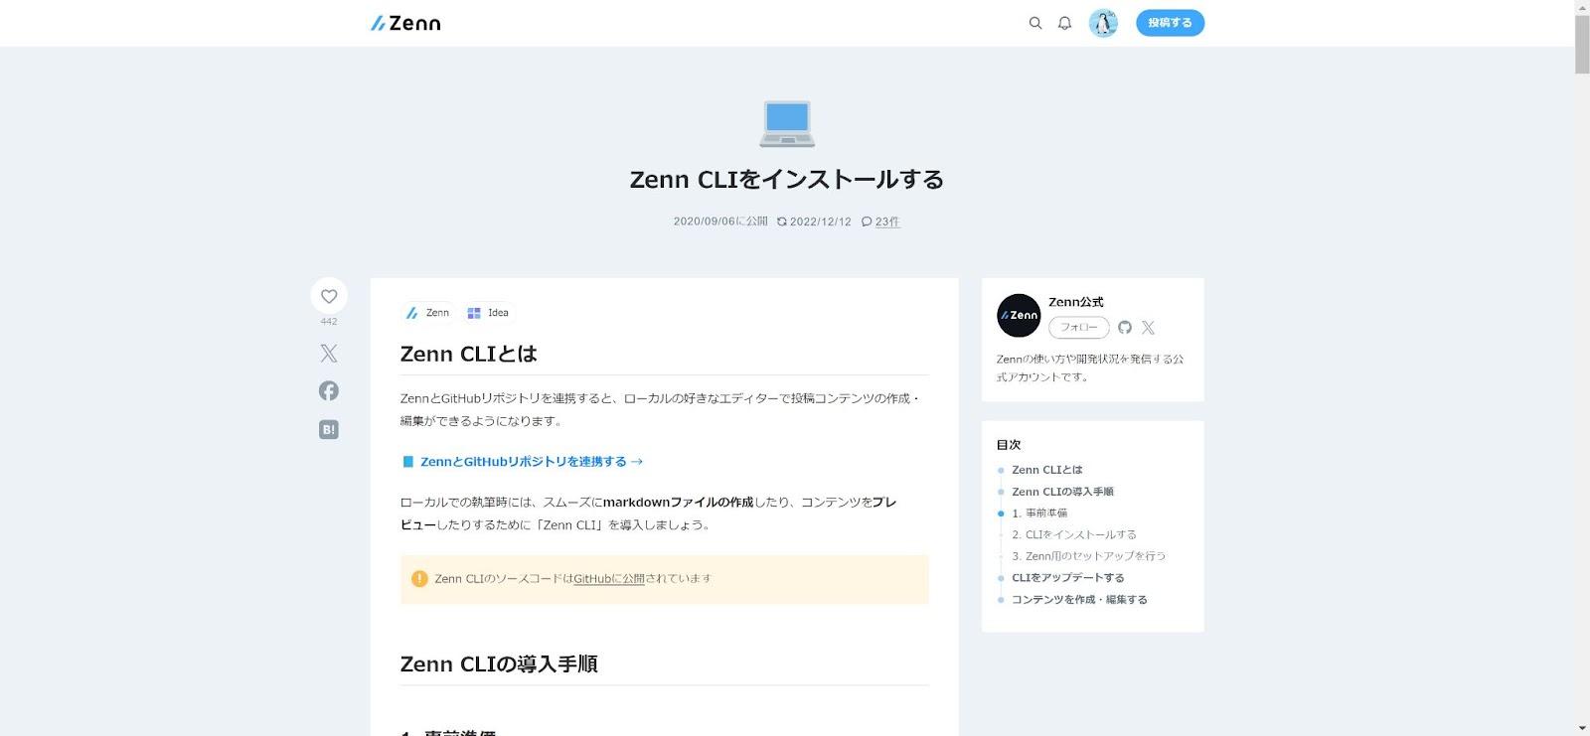Image resolution: width=1590 pixels, height=736 pixels.
Task: Open ZennとGitHubリポジトリを連携する link
Action: 532,462
